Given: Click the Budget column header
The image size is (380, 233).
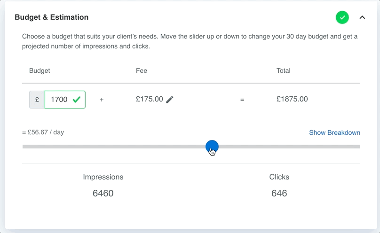Looking at the screenshot, I should (x=40, y=70).
